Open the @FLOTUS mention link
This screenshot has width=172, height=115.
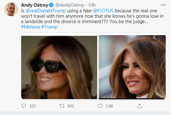coord(103,11)
